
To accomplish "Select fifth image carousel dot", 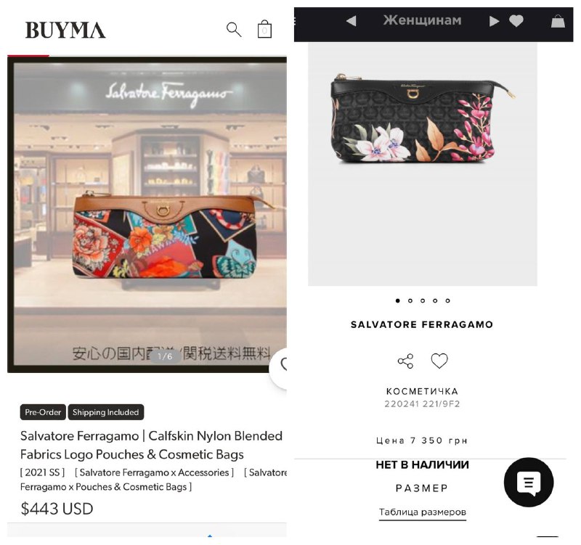I will [447, 300].
